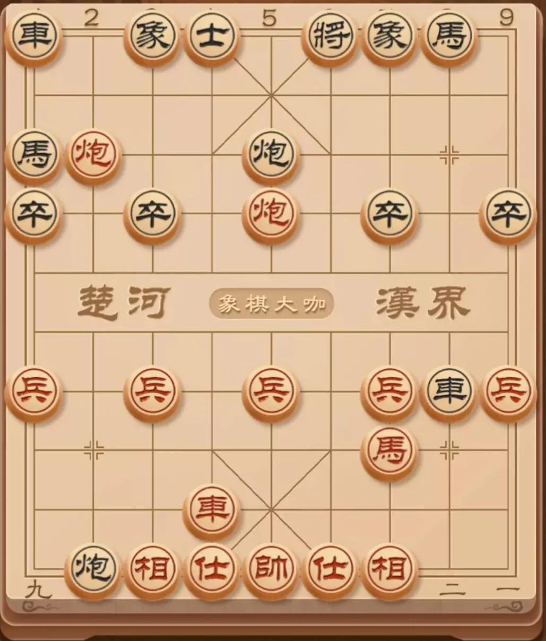
Task: Click the 象棋大咖 label on the river
Action: (271, 304)
